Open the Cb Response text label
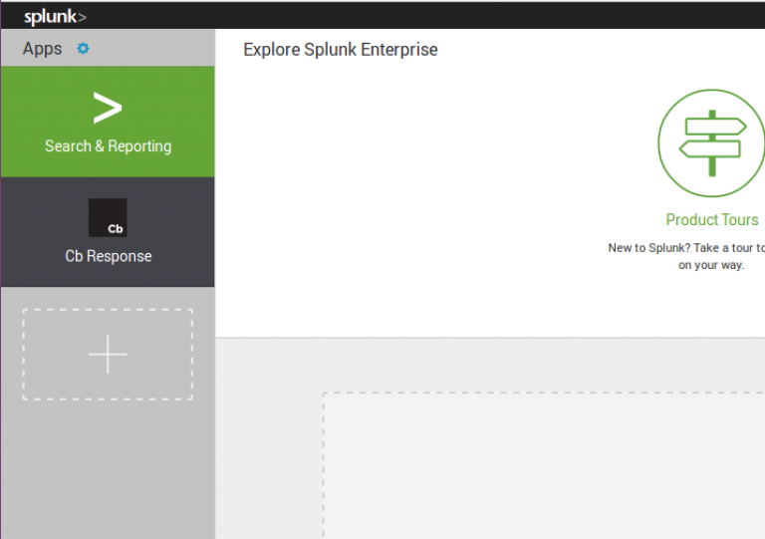The width and height of the screenshot is (765, 539). [x=108, y=256]
